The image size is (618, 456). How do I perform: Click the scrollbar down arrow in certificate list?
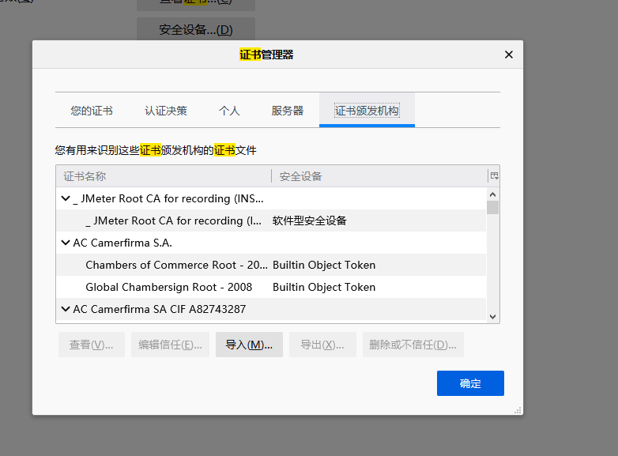pyautogui.click(x=492, y=316)
